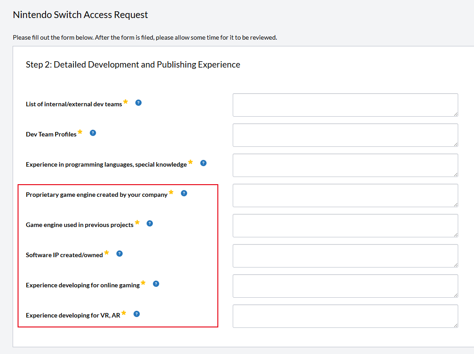
Task: Click resize grip of the Software IP textarea
Action: point(456,265)
